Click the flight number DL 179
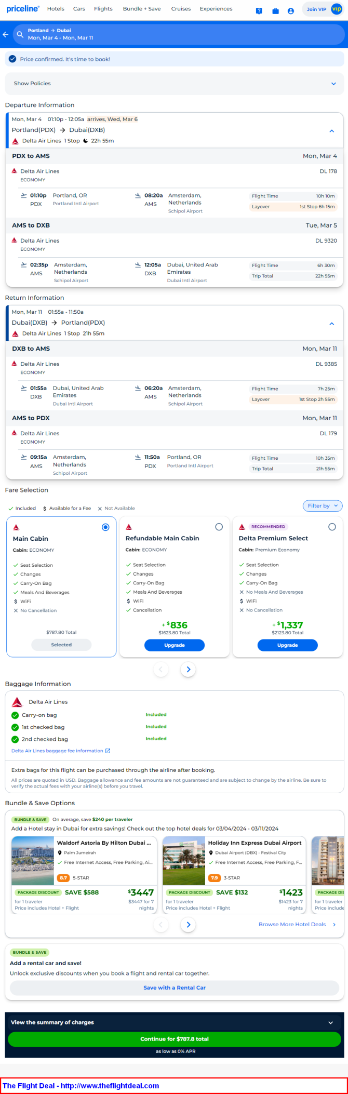348x1094 pixels. [x=328, y=433]
